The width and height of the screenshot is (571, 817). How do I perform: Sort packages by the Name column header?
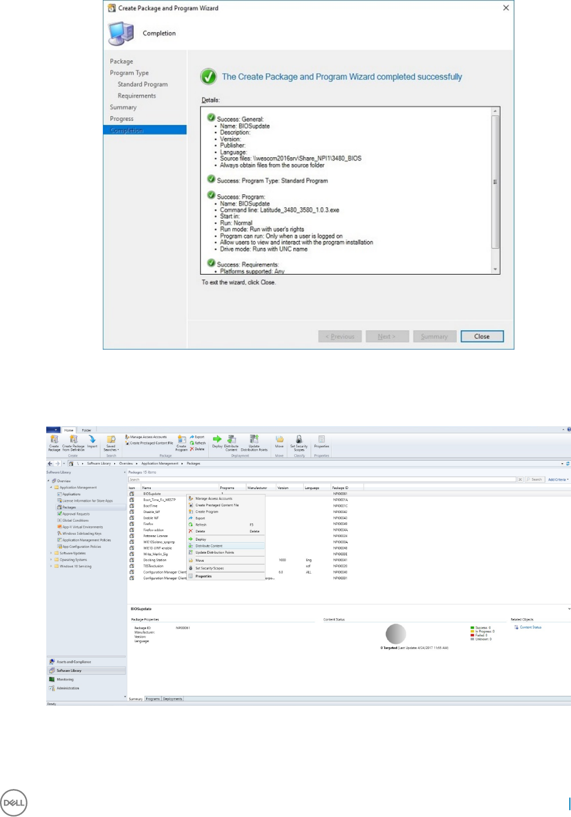coord(180,488)
